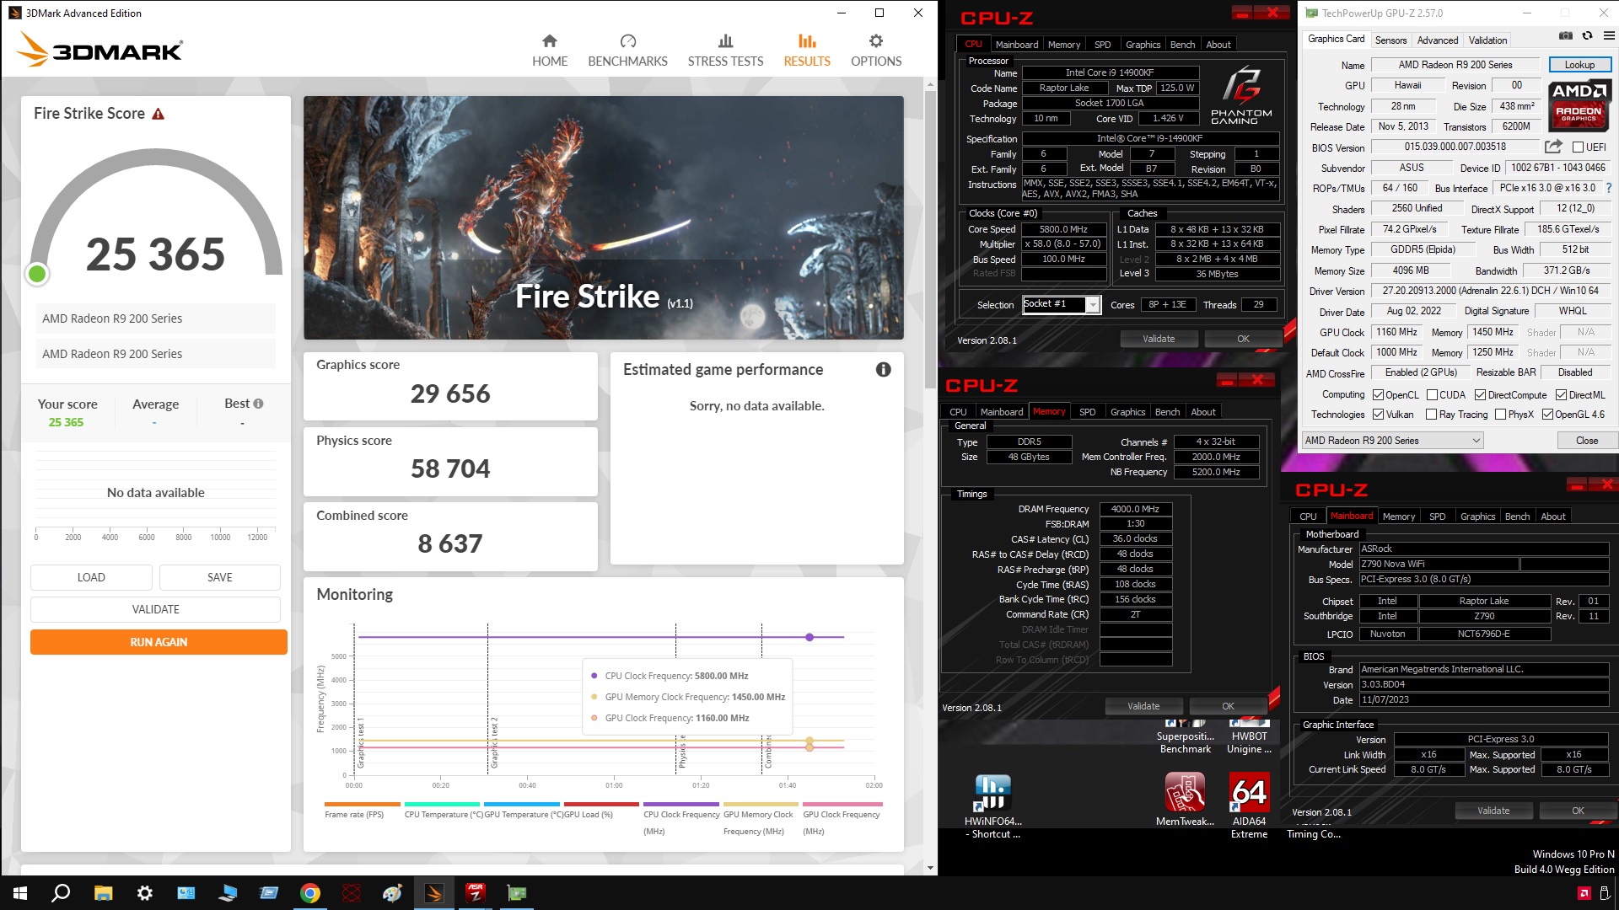Open the Advanced tab in GPU-Z

pyautogui.click(x=1438, y=40)
